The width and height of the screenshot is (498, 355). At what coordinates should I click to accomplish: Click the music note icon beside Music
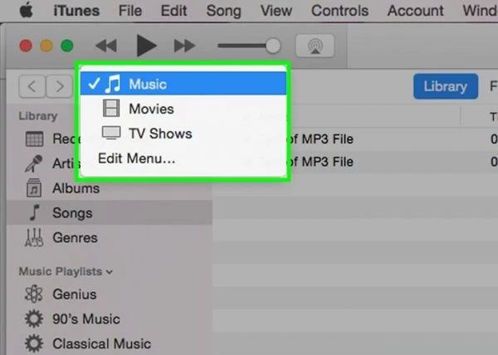click(x=113, y=84)
